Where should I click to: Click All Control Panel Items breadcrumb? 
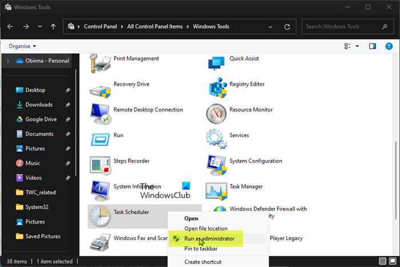[x=155, y=26]
